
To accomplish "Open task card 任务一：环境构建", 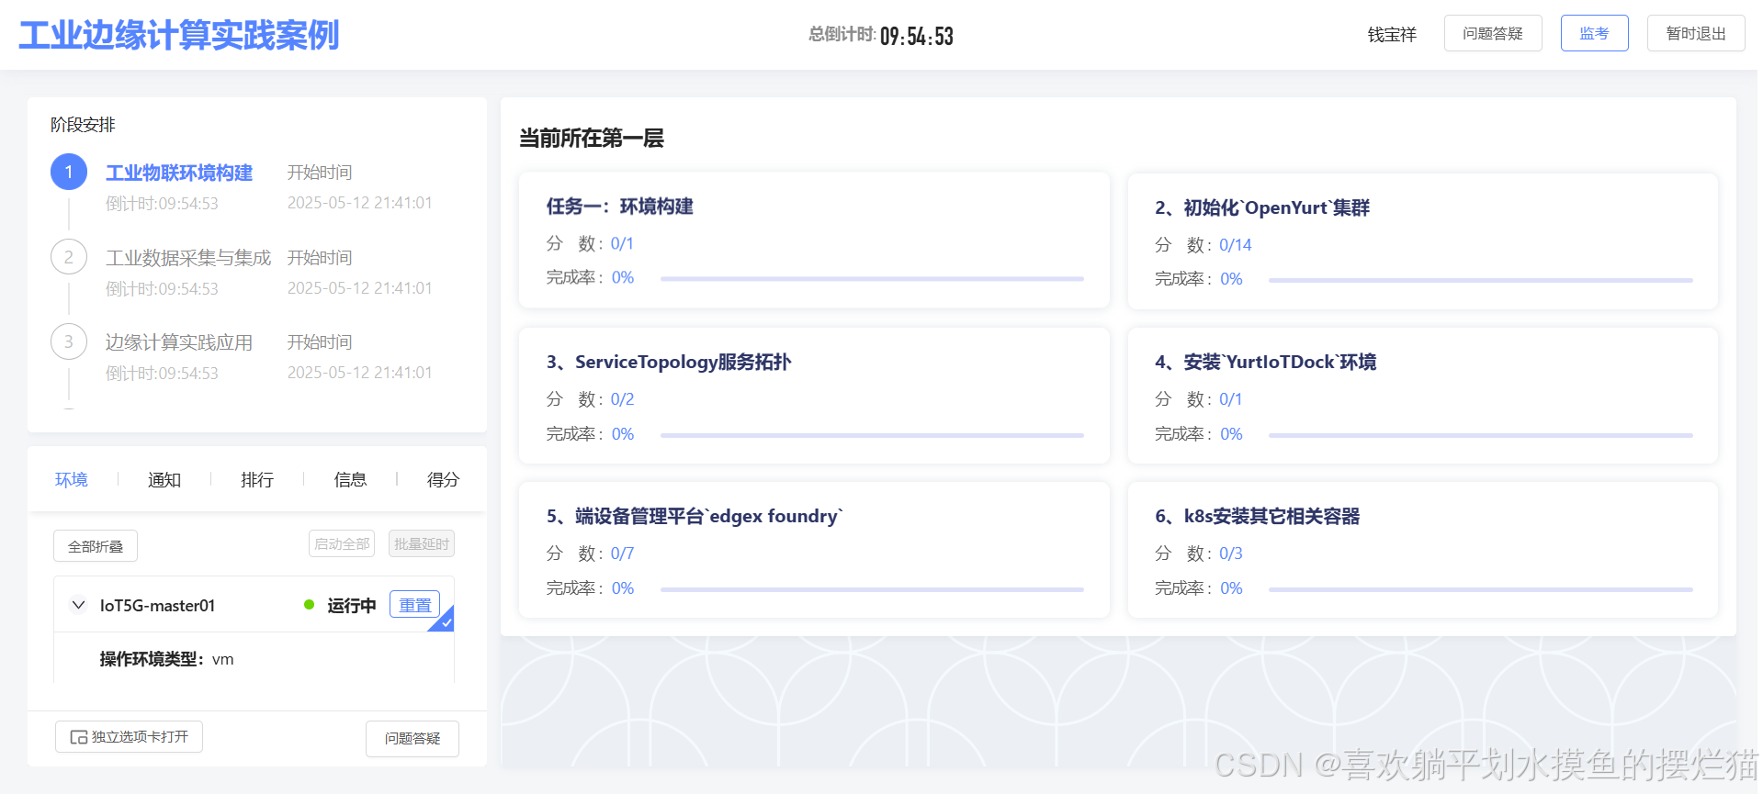I will [x=814, y=240].
